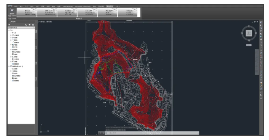269x140 pixels.
Task: Switch to the Autodesk 360 ribbon tab
Action: [x=68, y=6]
